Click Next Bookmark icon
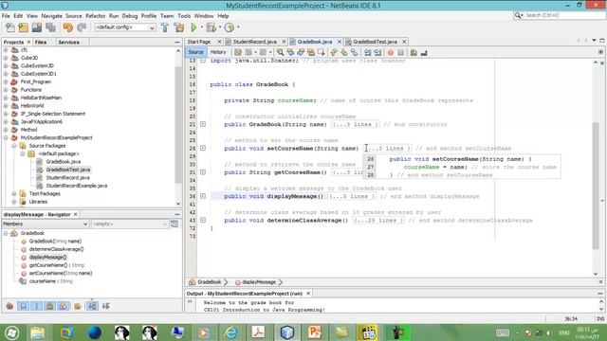 click(x=343, y=52)
